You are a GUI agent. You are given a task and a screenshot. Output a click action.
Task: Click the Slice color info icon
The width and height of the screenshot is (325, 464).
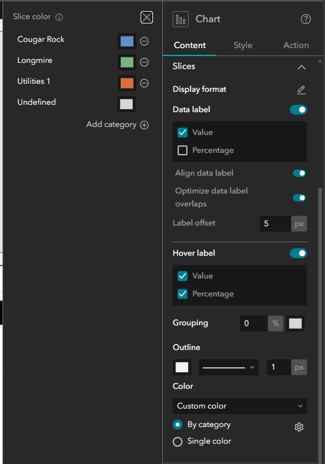(x=59, y=17)
